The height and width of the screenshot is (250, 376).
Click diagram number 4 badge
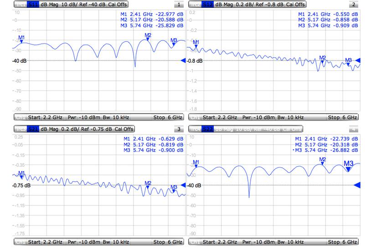point(354,129)
